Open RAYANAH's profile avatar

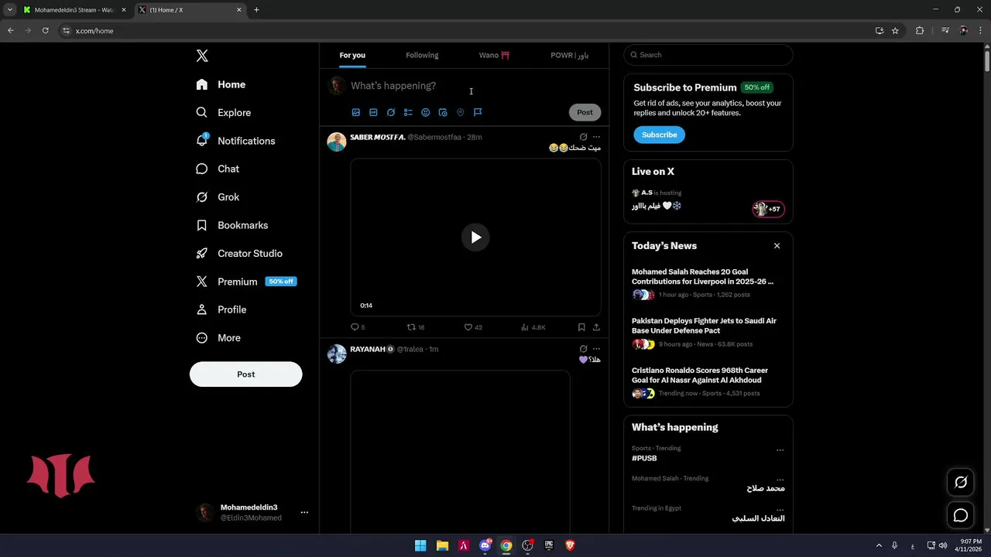337,354
